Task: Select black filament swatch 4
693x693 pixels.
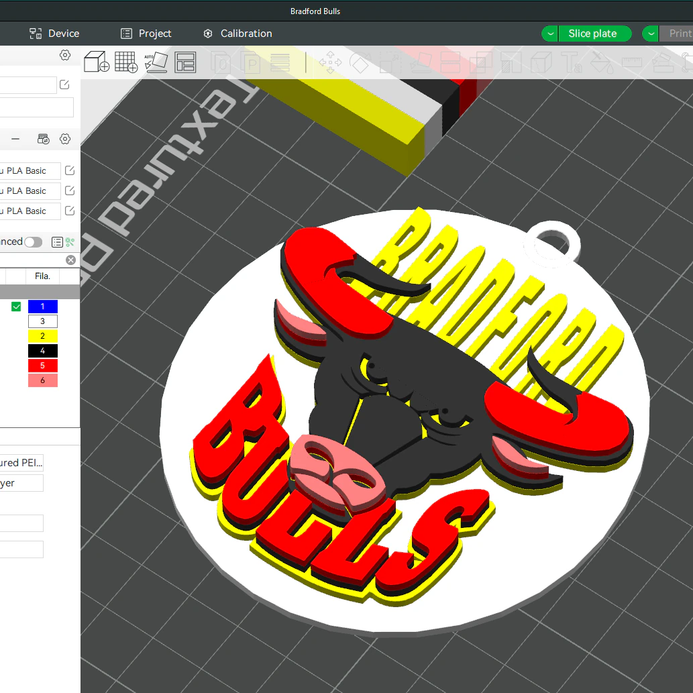Action: coord(43,350)
